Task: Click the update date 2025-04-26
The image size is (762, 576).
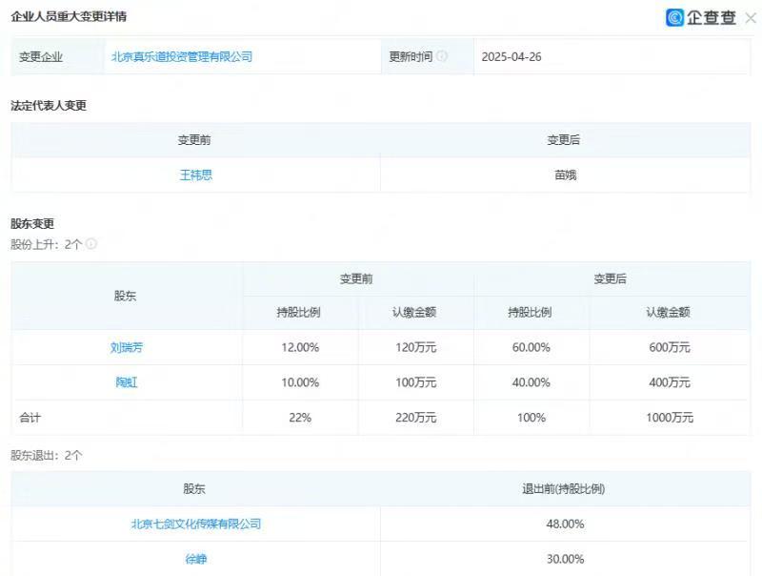Action: pyautogui.click(x=511, y=56)
